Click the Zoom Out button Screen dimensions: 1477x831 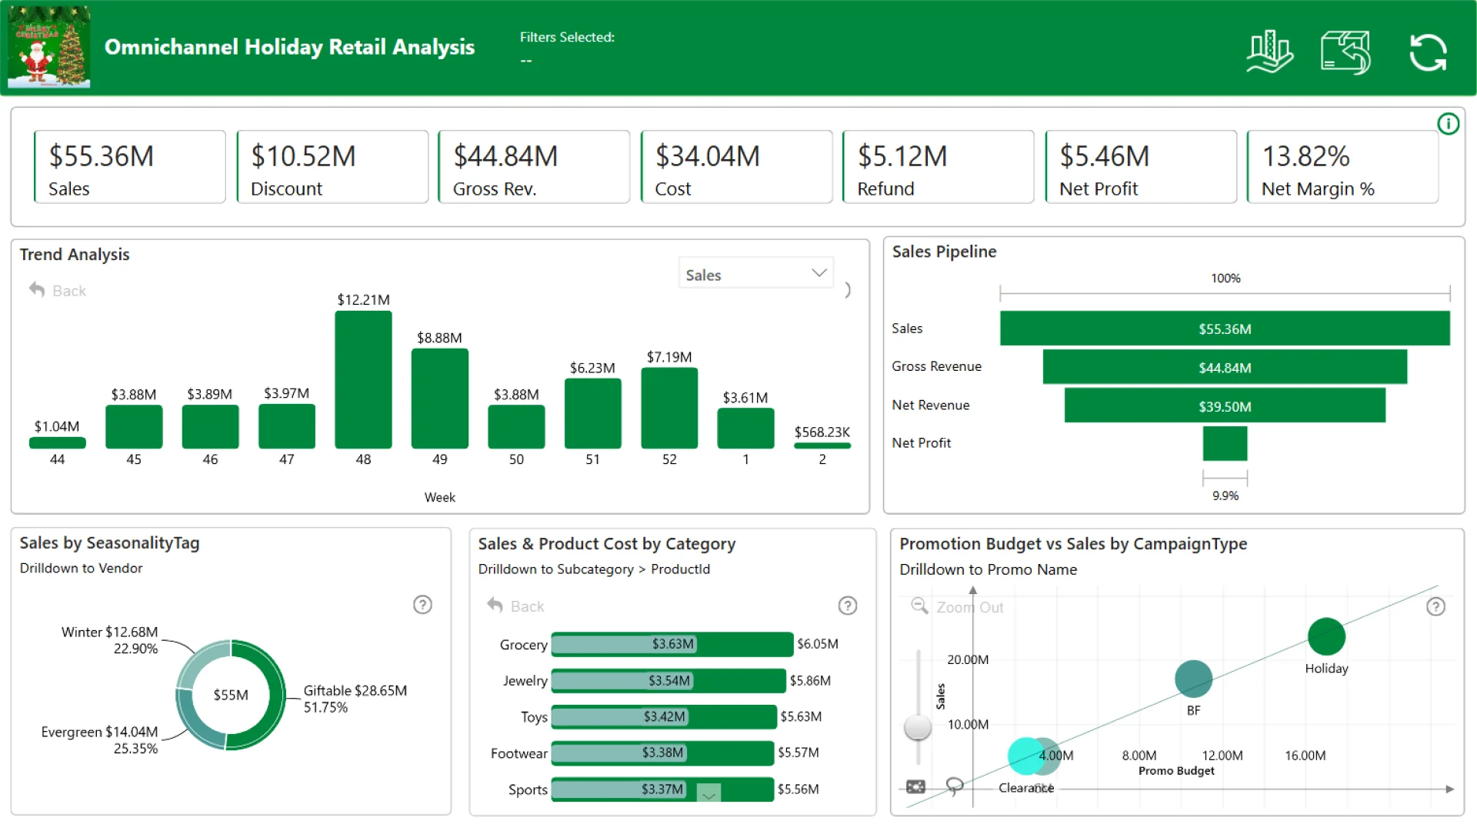point(958,607)
